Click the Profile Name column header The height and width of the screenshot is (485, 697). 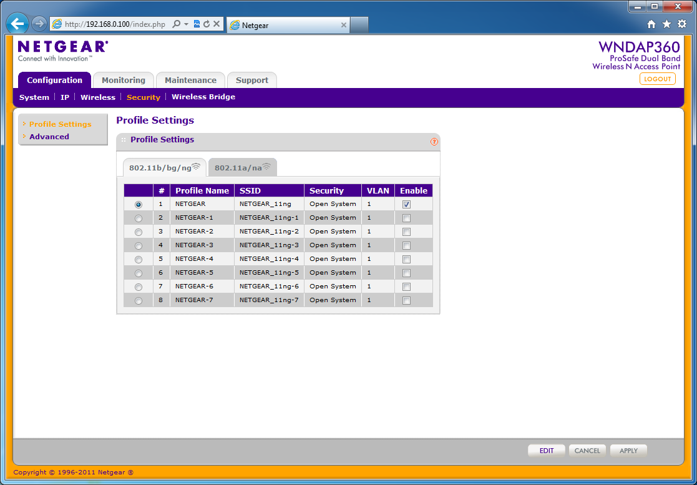point(202,191)
